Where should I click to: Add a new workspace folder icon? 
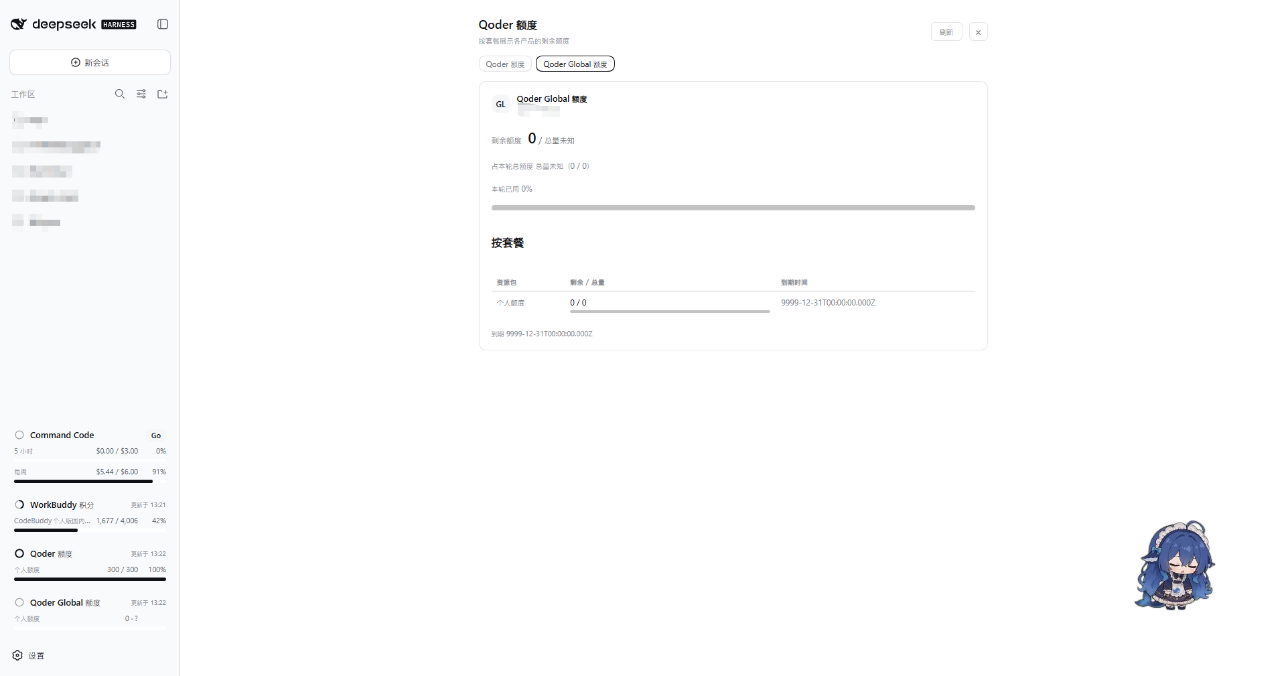tap(163, 94)
